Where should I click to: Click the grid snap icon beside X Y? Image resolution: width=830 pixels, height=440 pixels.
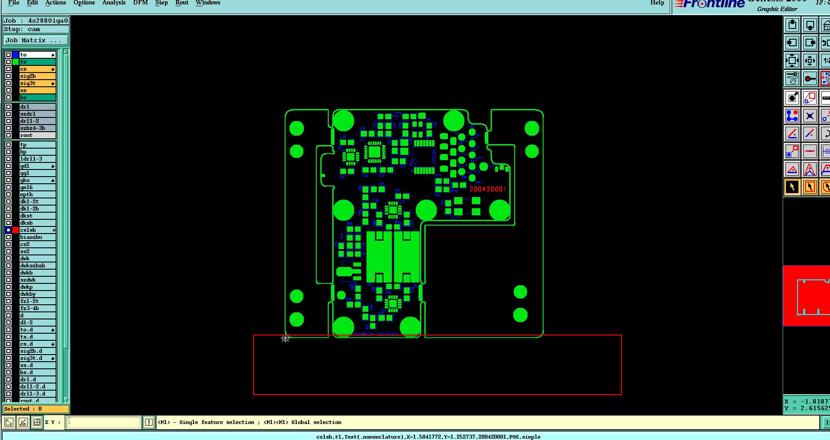(37, 422)
